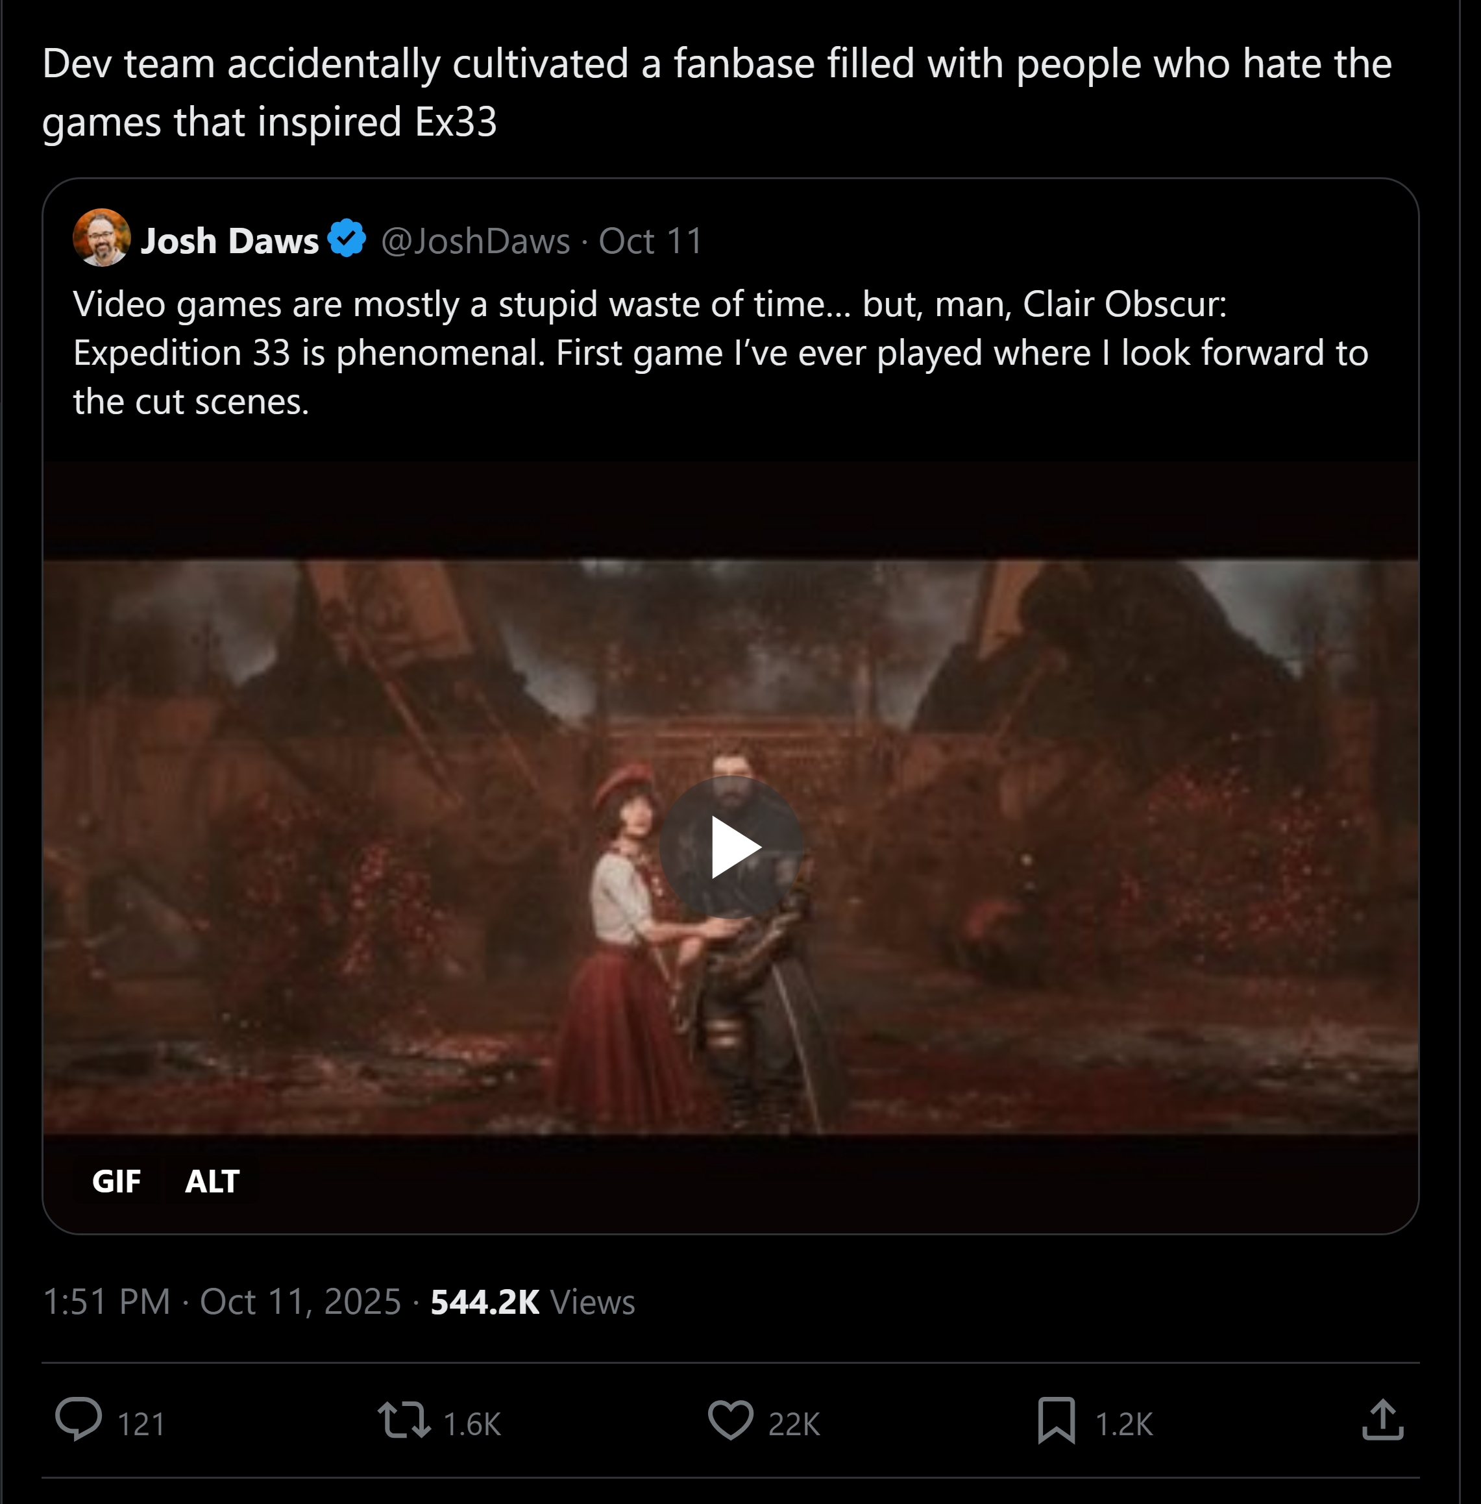
Task: Click the quoted tweet's Oct 11 date
Action: pos(650,241)
